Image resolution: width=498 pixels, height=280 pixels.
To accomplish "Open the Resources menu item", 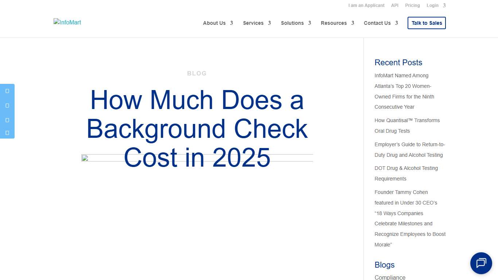I will click(334, 23).
